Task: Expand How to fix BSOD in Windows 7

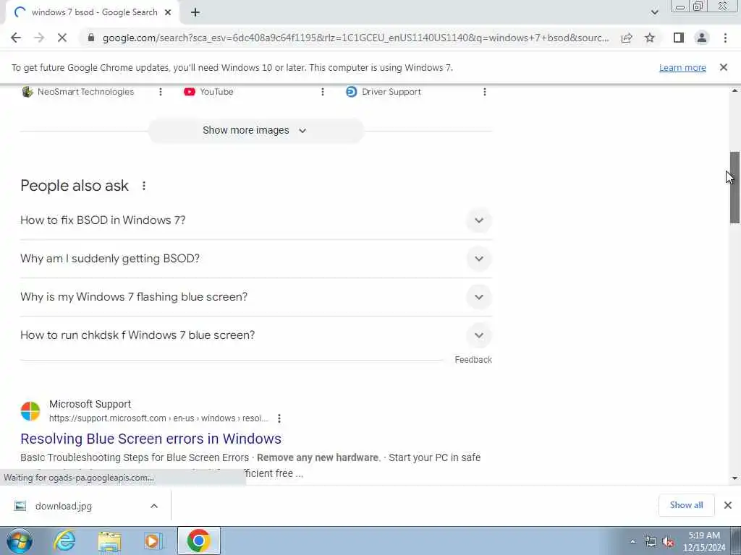Action: [x=256, y=220]
